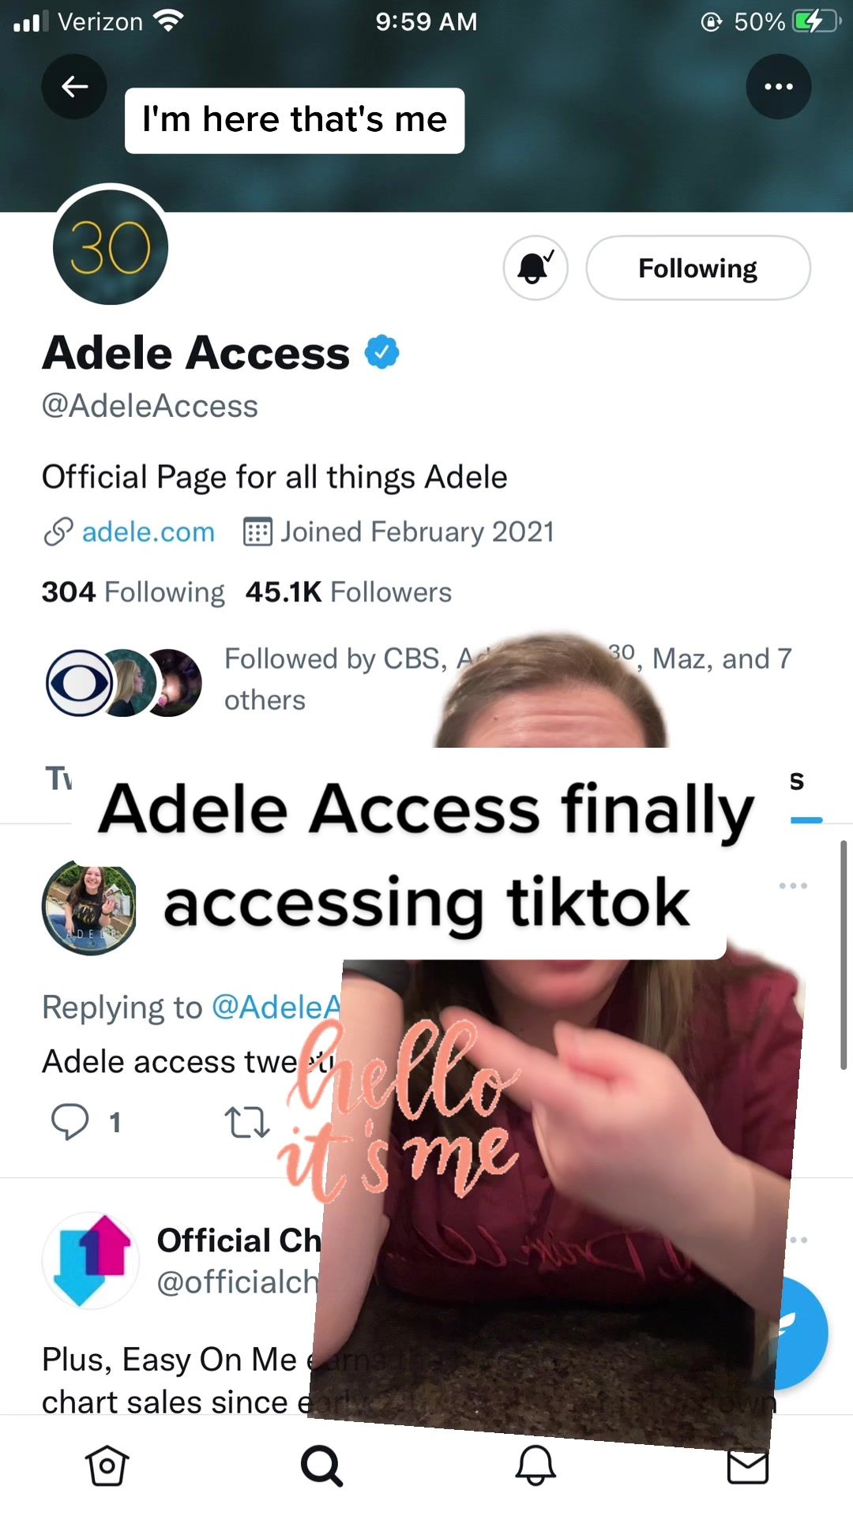This screenshot has height=1516, width=853.
Task: View the 304 Following list
Action: click(x=133, y=592)
